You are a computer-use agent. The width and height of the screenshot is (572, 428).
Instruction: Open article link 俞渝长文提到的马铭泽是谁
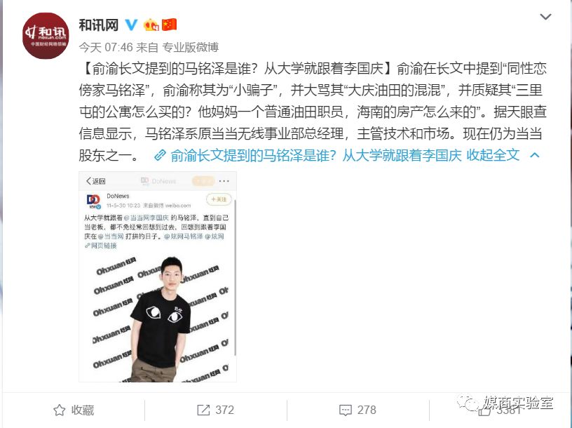click(316, 155)
